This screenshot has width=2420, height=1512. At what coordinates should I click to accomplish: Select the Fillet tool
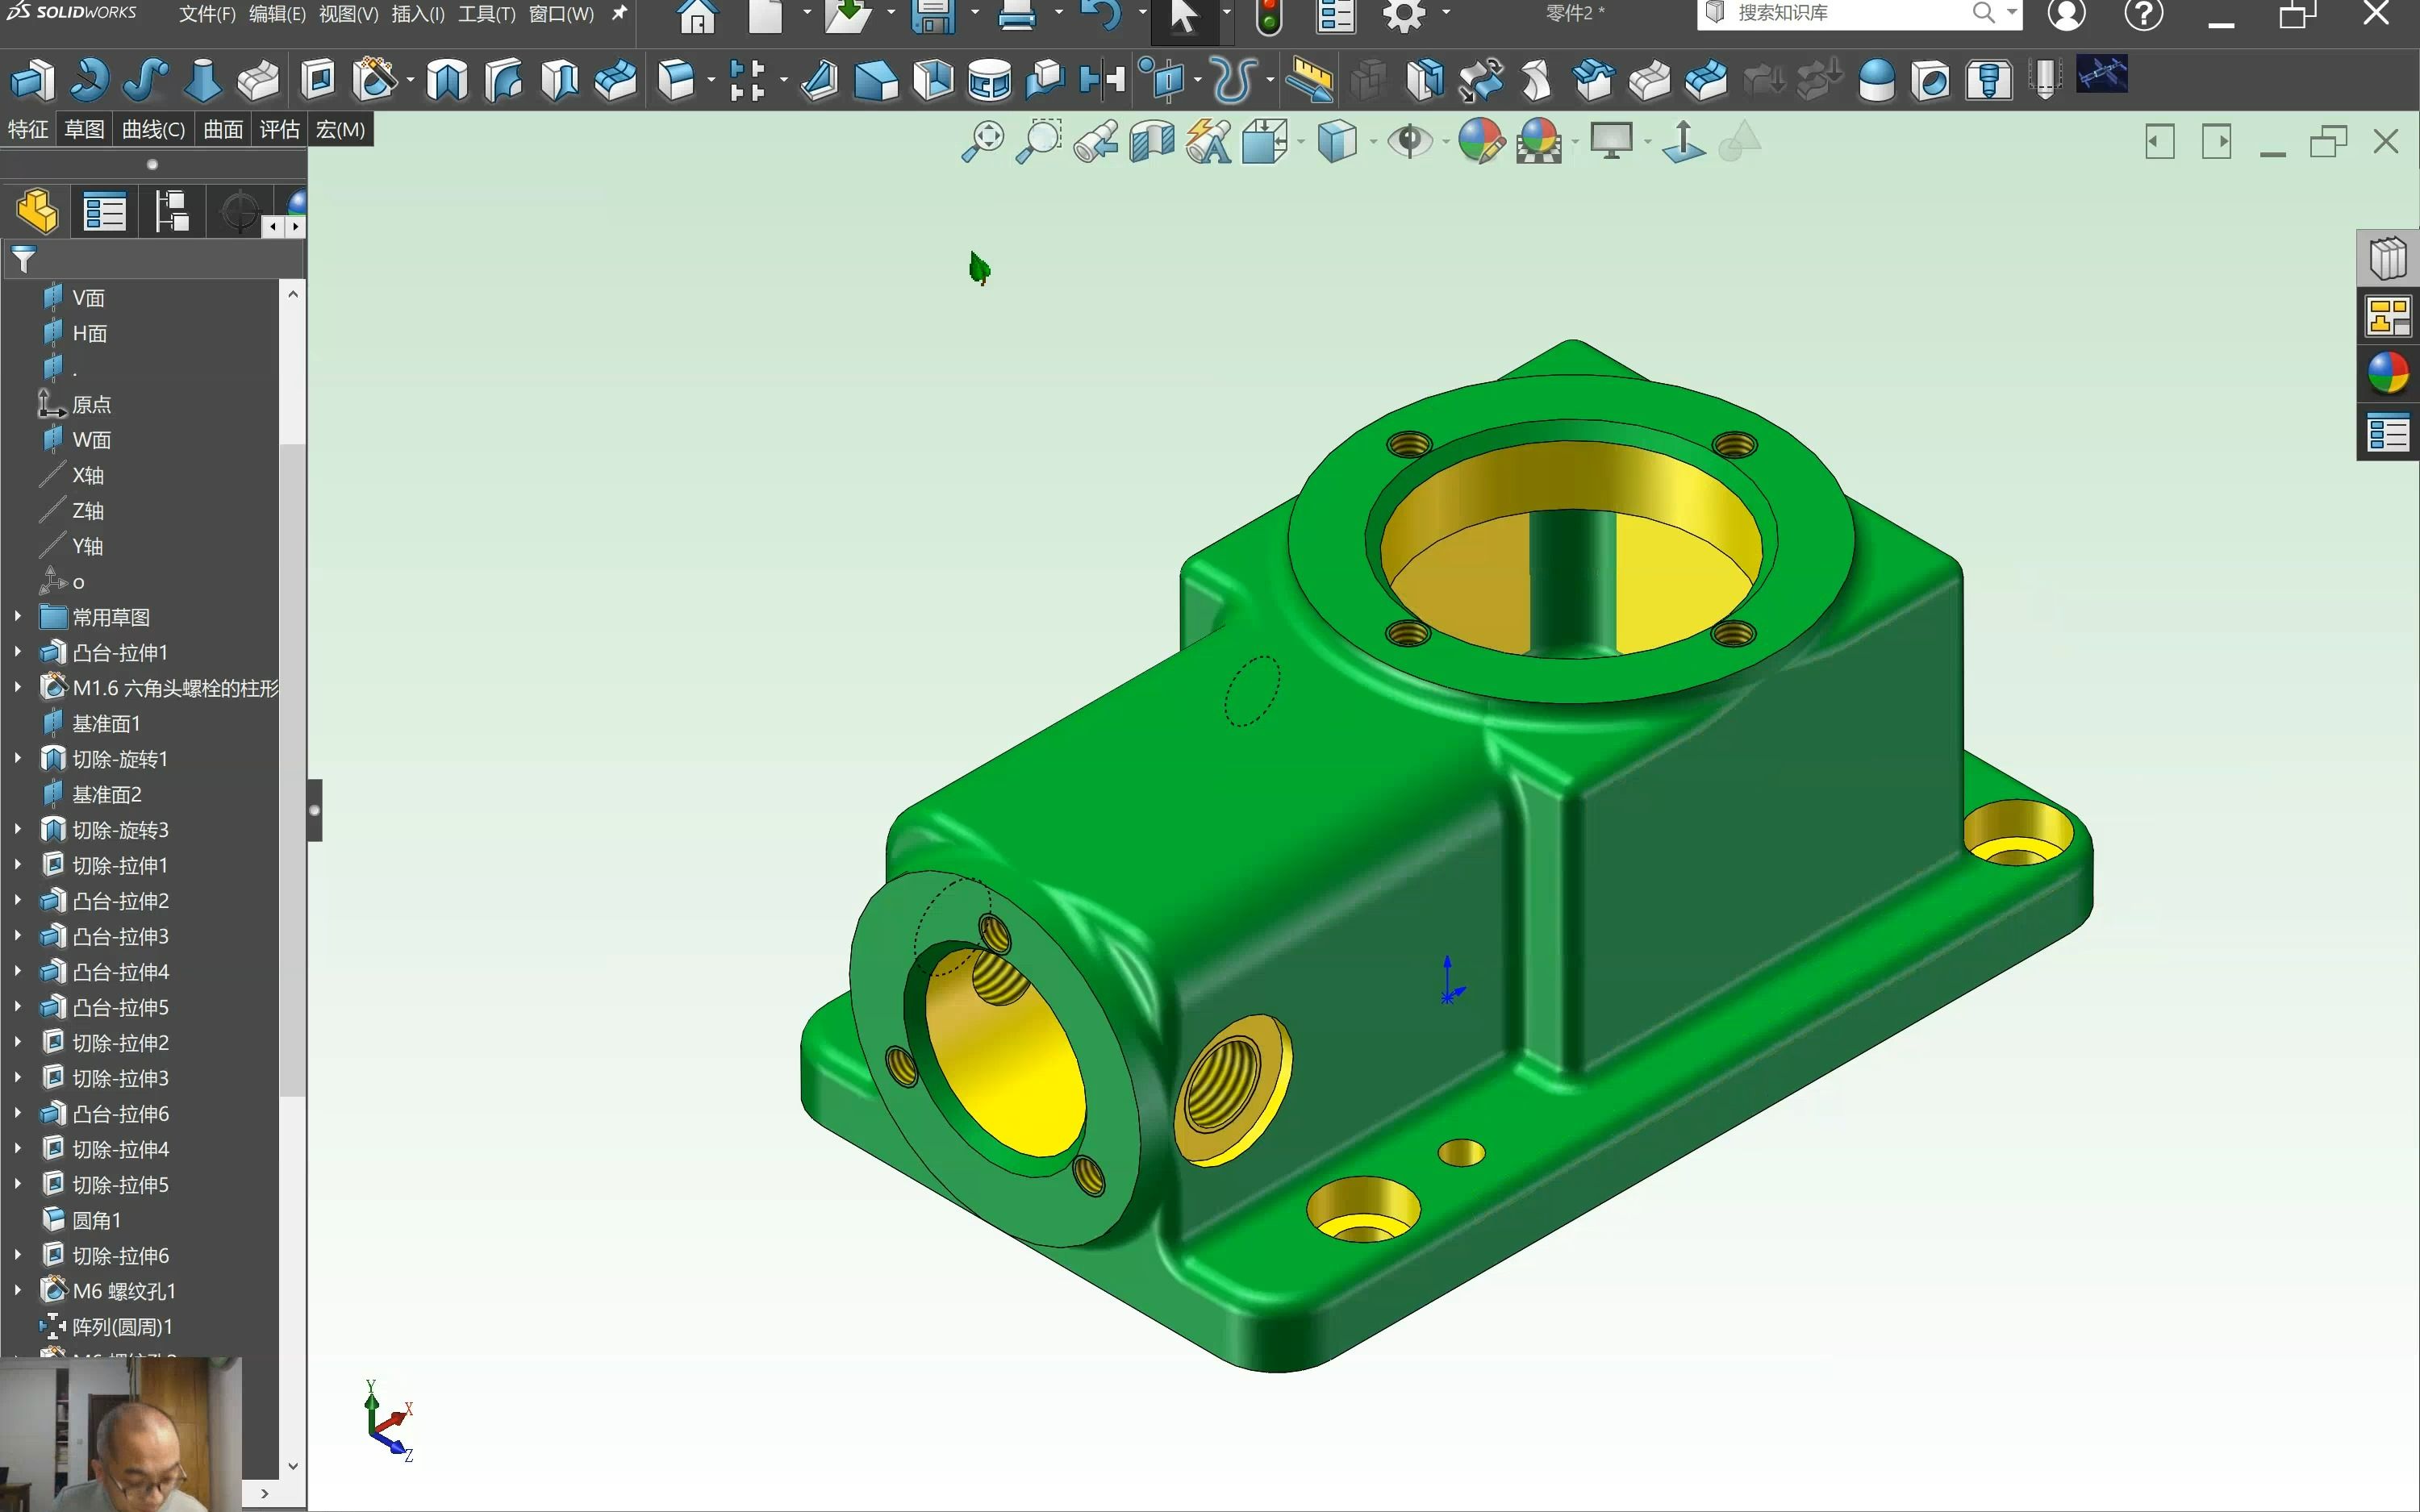pyautogui.click(x=676, y=80)
